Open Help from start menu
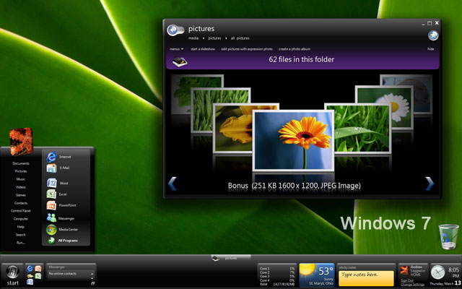Screen dimensions: 462x289 pyautogui.click(x=21, y=227)
